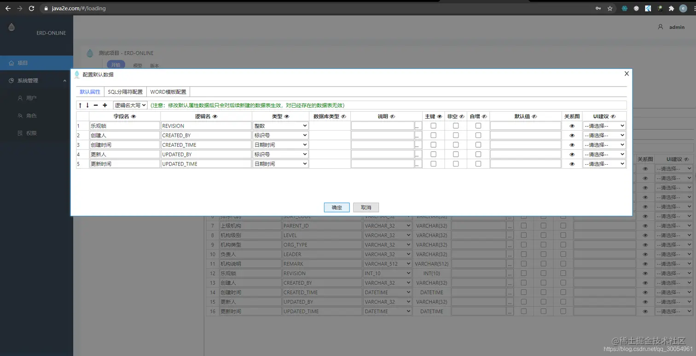Confirm with 确定 button

(336, 207)
